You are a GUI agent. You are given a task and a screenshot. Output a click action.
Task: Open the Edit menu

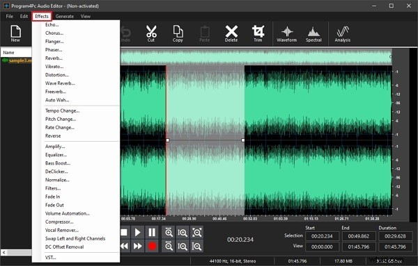pyautogui.click(x=24, y=16)
